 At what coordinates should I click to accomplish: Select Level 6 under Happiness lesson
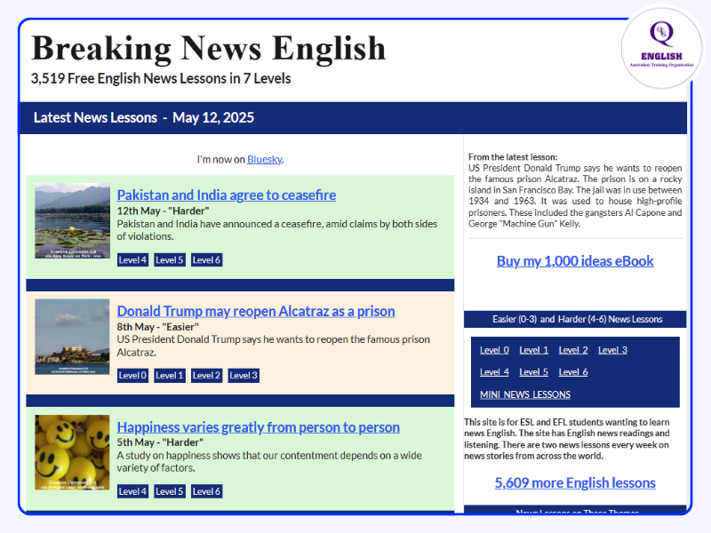pos(206,491)
